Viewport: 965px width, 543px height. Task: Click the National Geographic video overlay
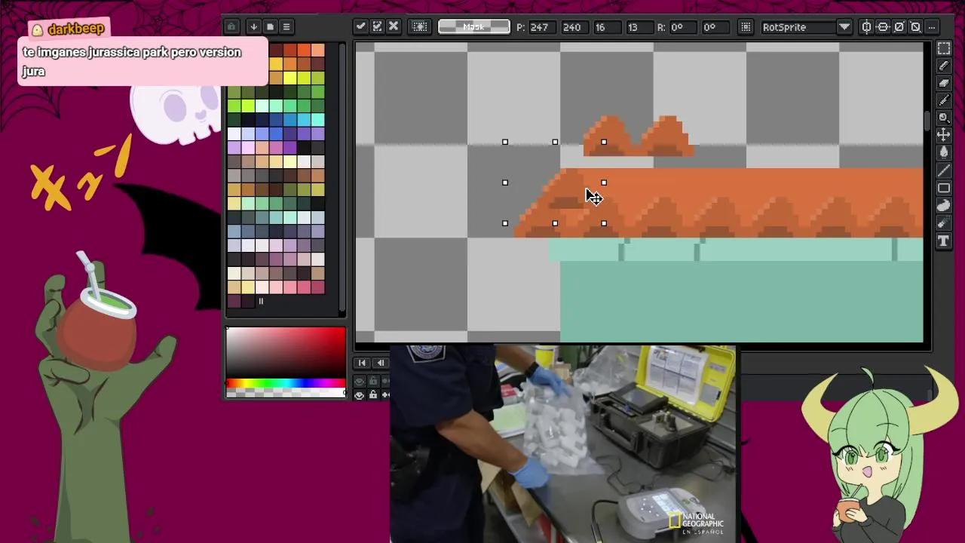click(563, 444)
